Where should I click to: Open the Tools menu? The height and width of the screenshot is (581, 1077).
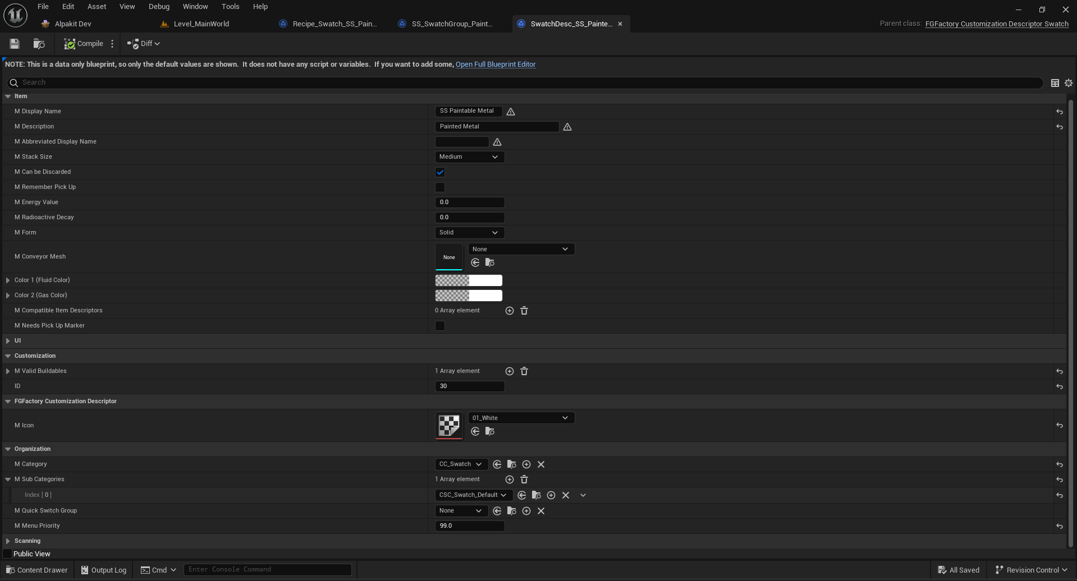tap(230, 7)
